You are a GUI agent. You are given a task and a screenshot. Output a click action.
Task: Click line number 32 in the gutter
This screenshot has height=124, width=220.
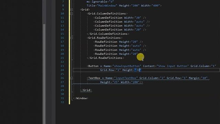coord(62,102)
